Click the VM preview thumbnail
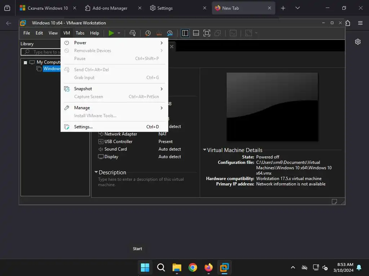The width and height of the screenshot is (369, 276). tap(272, 107)
